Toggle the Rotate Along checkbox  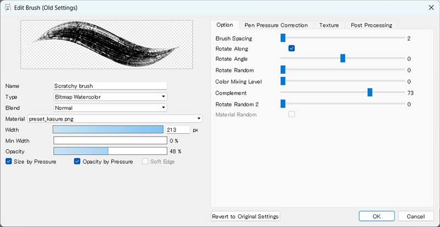[x=291, y=49]
